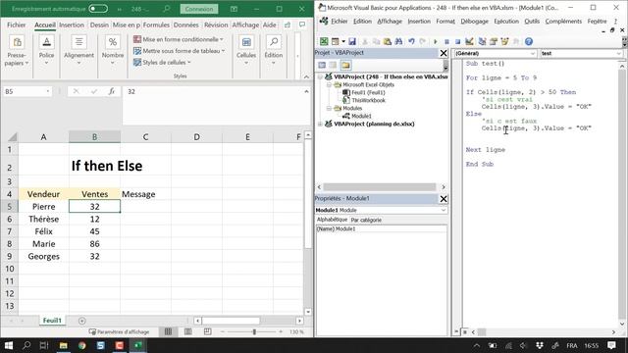Stop execution with the Reset icon
Viewport: 628px width, 353px height.
pyautogui.click(x=457, y=41)
